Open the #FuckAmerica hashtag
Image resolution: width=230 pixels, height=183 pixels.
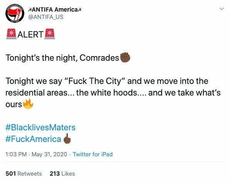(x=33, y=139)
